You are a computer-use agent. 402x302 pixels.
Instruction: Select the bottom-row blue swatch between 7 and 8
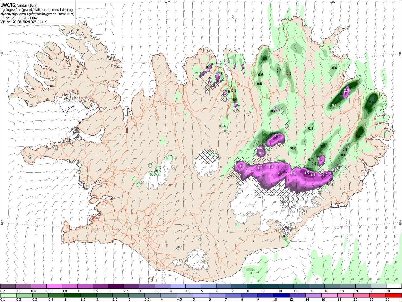(x=233, y=295)
